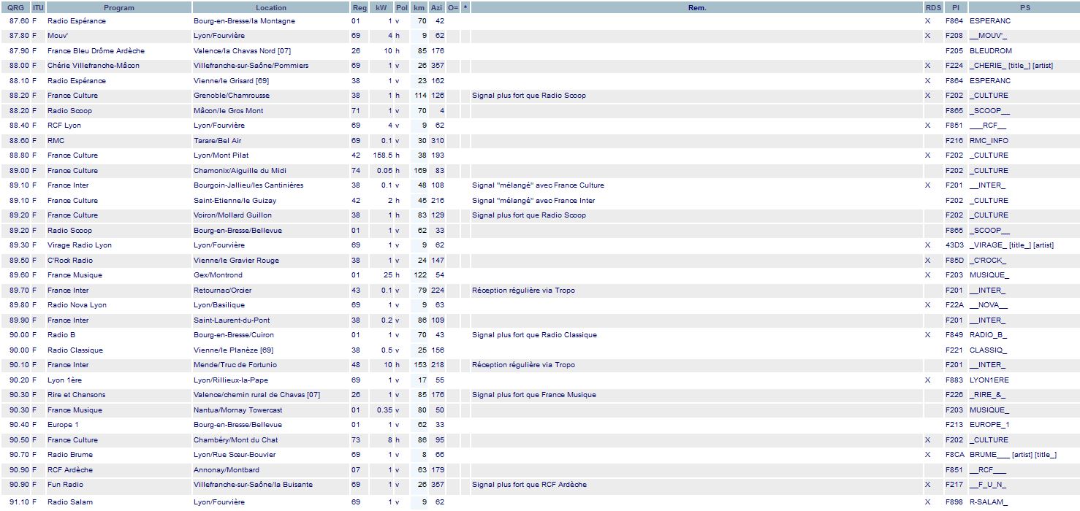Click the PI column header
Screen dimensions: 1080x511
[x=955, y=7]
